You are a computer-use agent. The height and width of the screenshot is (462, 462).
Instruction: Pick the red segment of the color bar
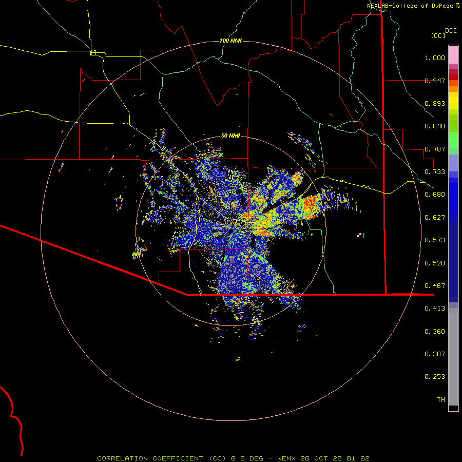(x=453, y=76)
